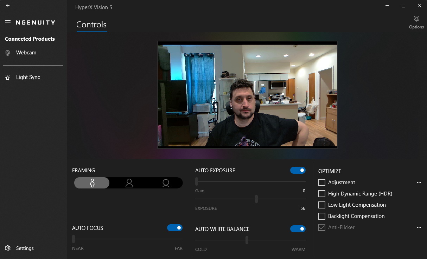Screen dimensions: 427x259
Task: Click the Options label button
Action: coord(416,27)
